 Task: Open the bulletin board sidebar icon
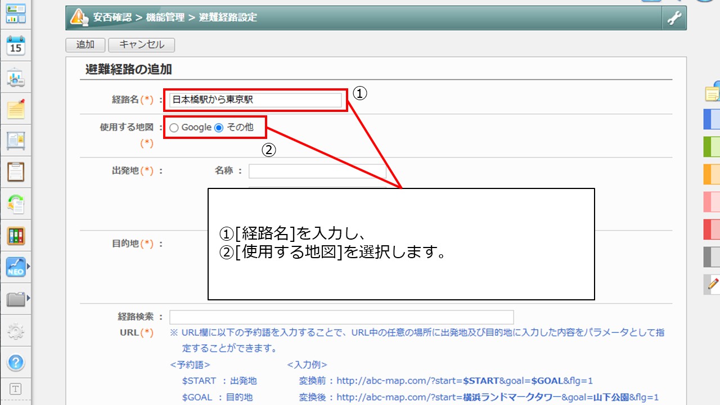coord(16,141)
